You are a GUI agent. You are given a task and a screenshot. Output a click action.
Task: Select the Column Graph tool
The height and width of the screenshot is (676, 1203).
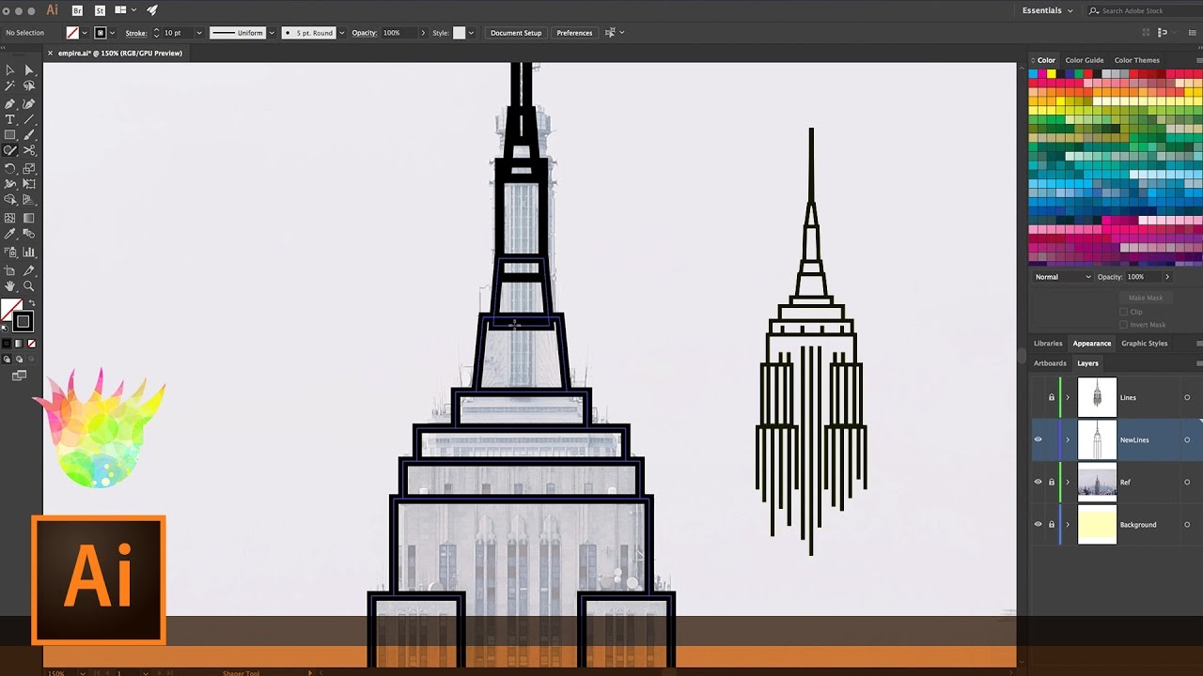(x=29, y=252)
